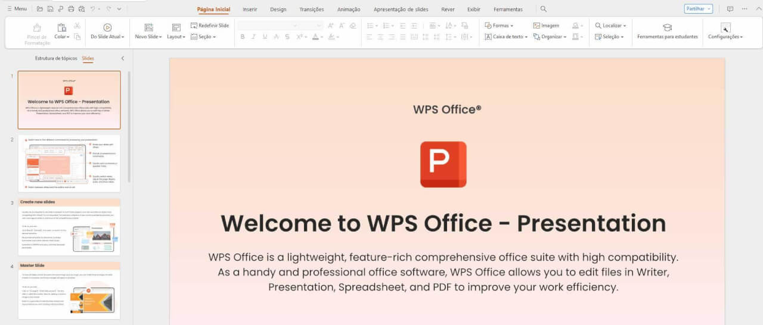Open the three-dots more options menu
The width and height of the screenshot is (763, 325).
pyautogui.click(x=745, y=9)
